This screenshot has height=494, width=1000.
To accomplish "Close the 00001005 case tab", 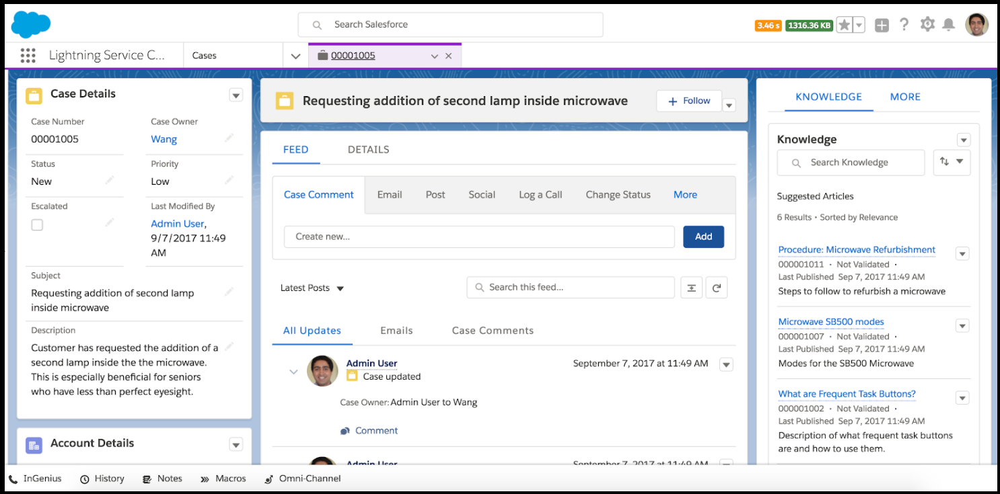I will click(x=449, y=56).
